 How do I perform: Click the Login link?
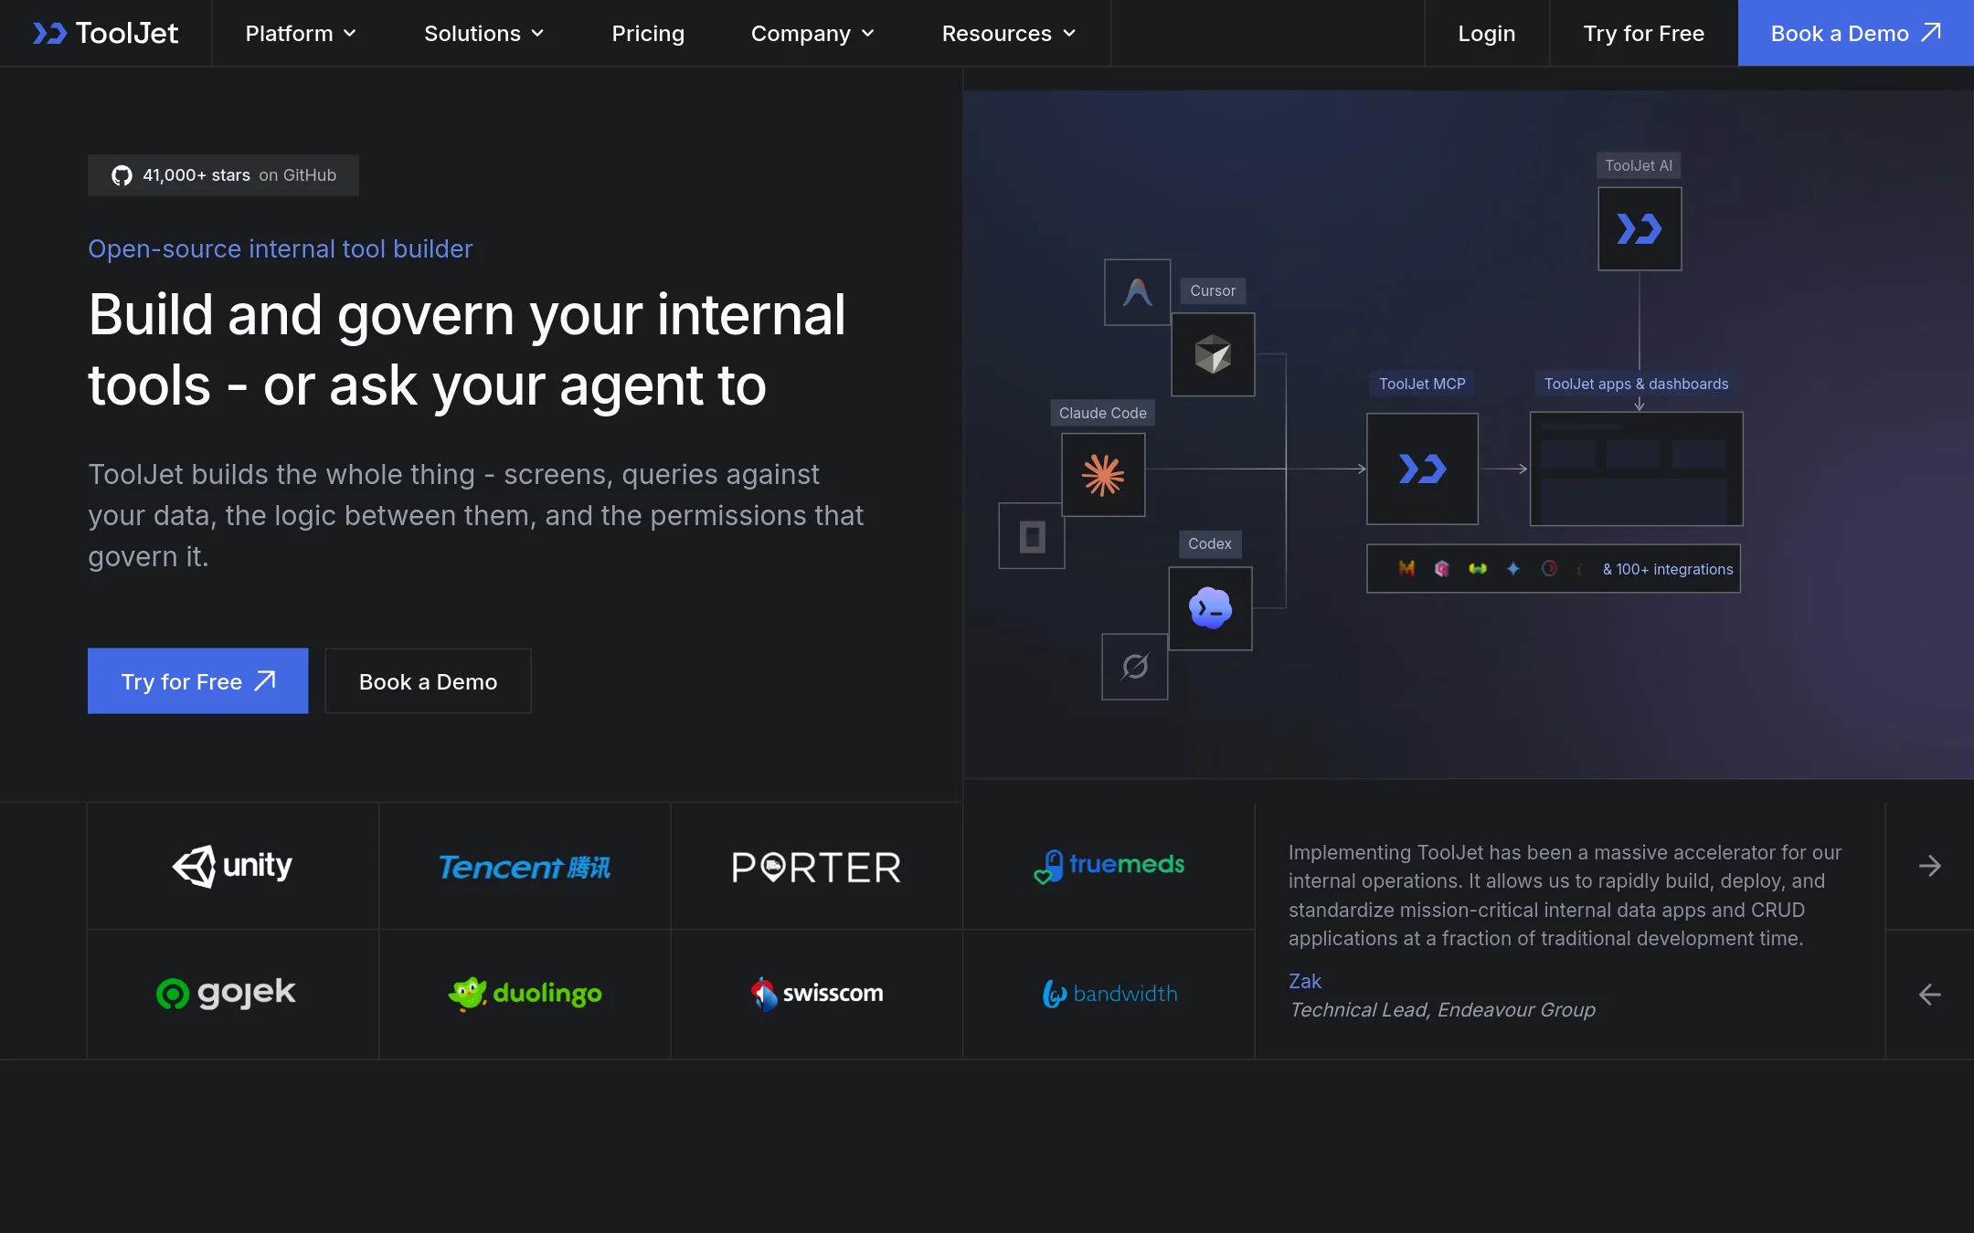(x=1486, y=33)
